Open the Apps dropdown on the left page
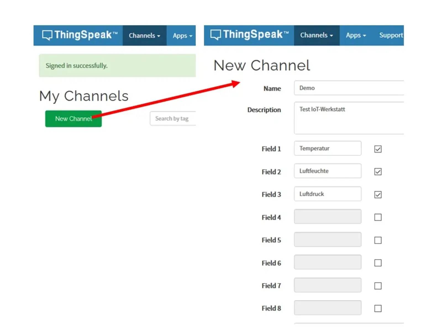 tap(182, 35)
